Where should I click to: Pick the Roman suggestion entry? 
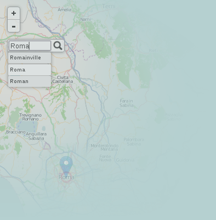30,81
